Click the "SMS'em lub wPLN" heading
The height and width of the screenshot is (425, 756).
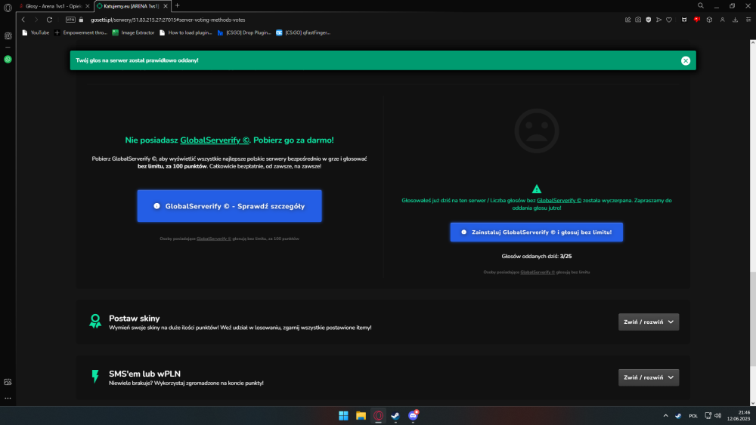coord(144,374)
